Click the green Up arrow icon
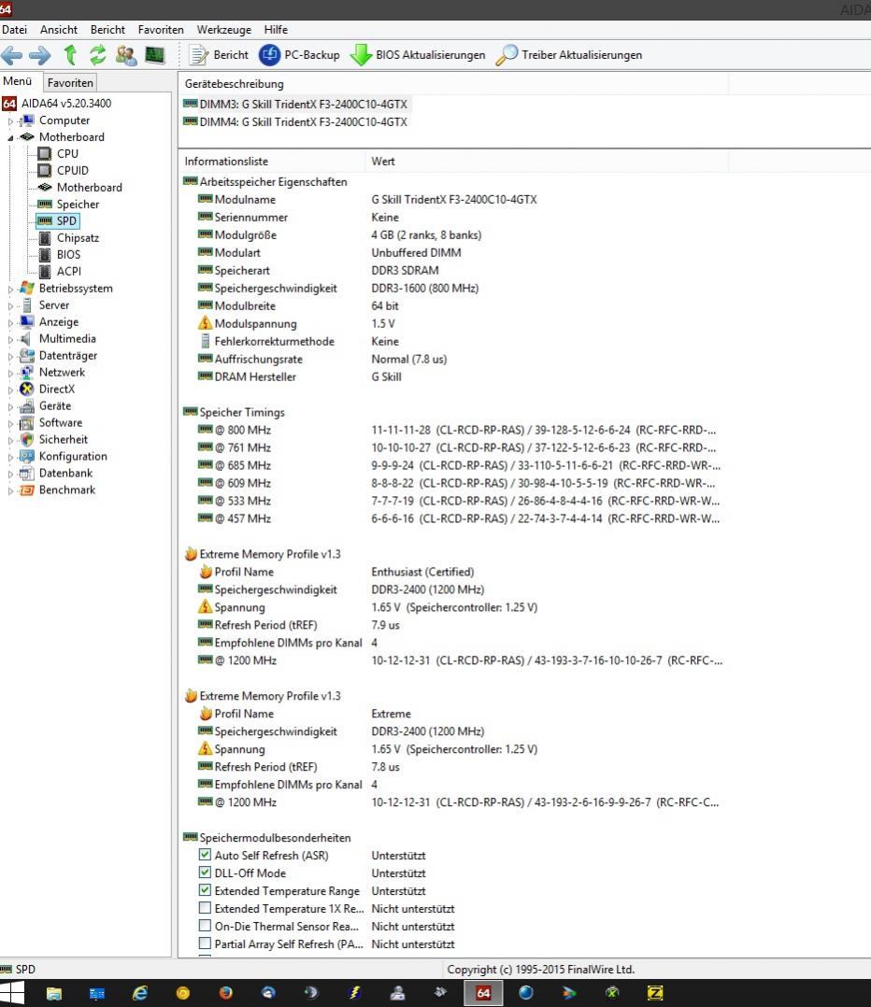This screenshot has height=1007, width=871. (x=70, y=55)
